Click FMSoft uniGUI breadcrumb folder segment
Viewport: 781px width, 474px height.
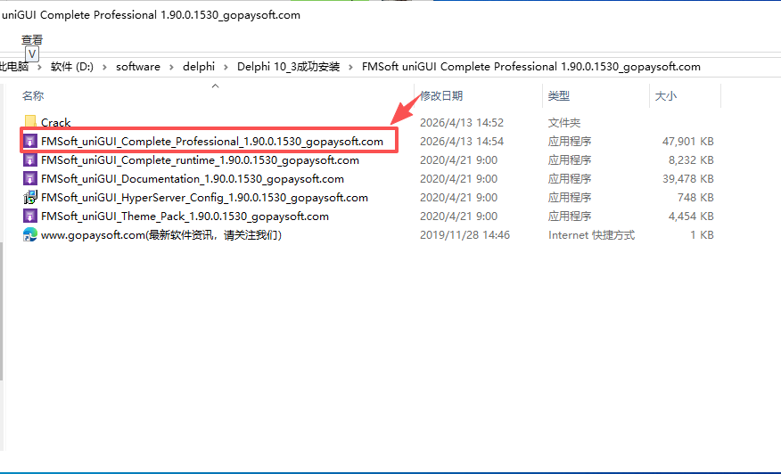(531, 67)
